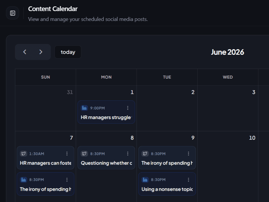Viewport: 269px width, 202px height.
Task: Click the 8:30PM time on June 8 post
Action: [97, 154]
